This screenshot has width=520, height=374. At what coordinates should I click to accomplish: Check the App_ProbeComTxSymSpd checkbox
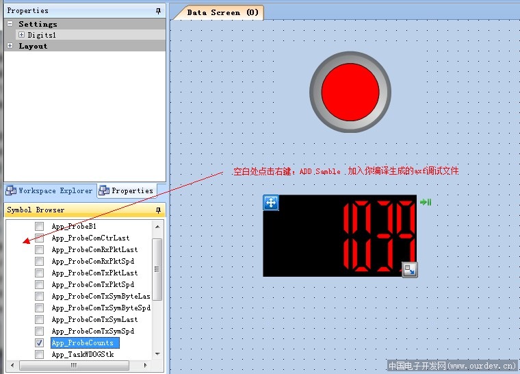pos(39,331)
